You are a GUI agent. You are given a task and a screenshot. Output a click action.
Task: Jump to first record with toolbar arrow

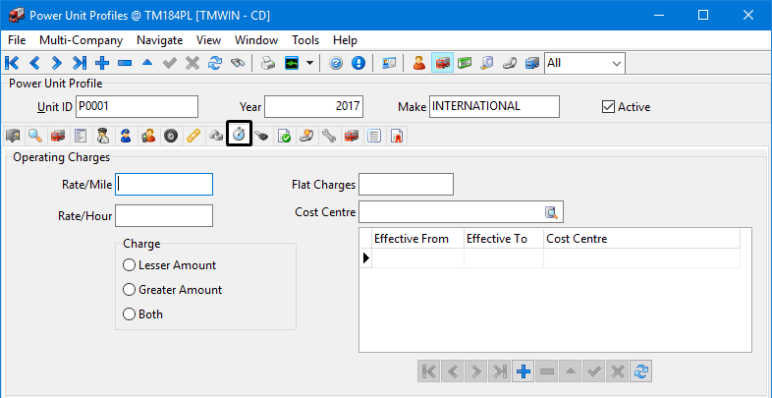tap(13, 63)
